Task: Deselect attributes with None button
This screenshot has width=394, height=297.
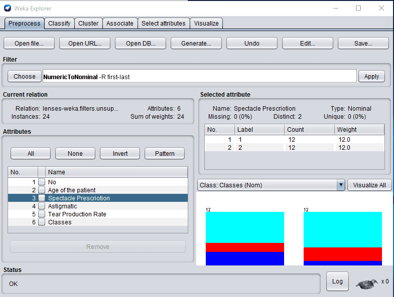Action: click(x=75, y=154)
